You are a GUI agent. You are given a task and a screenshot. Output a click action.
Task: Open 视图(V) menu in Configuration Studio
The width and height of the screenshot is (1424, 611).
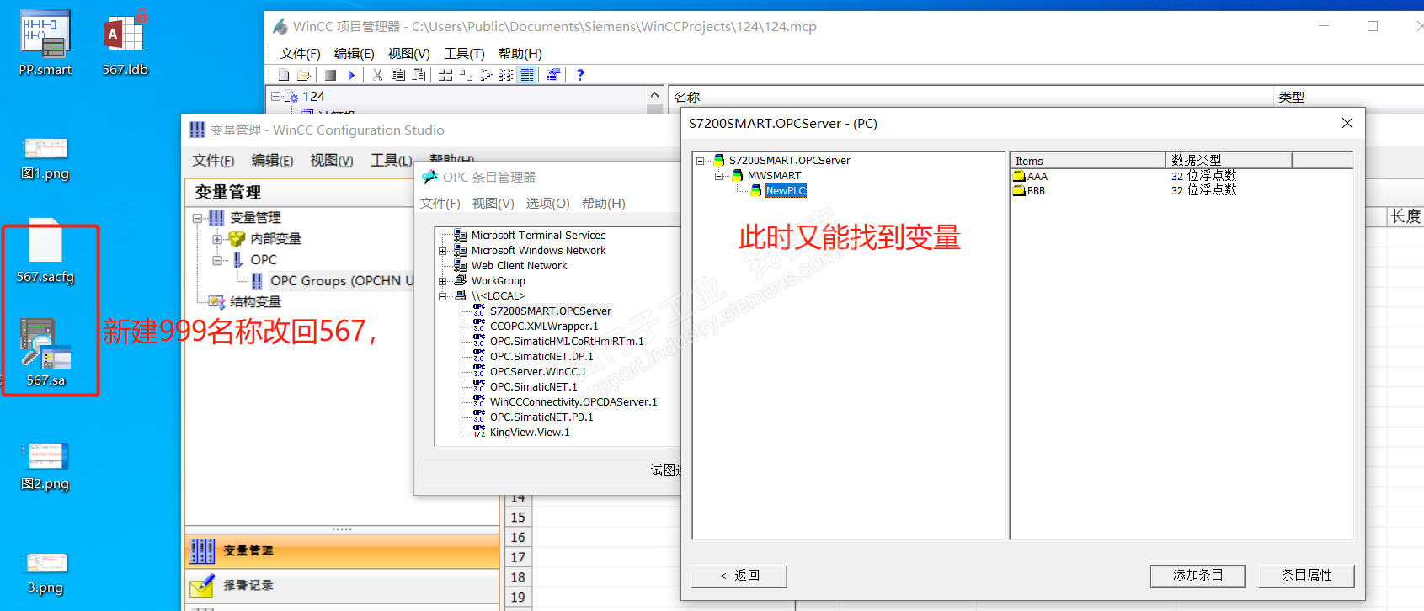(x=332, y=161)
